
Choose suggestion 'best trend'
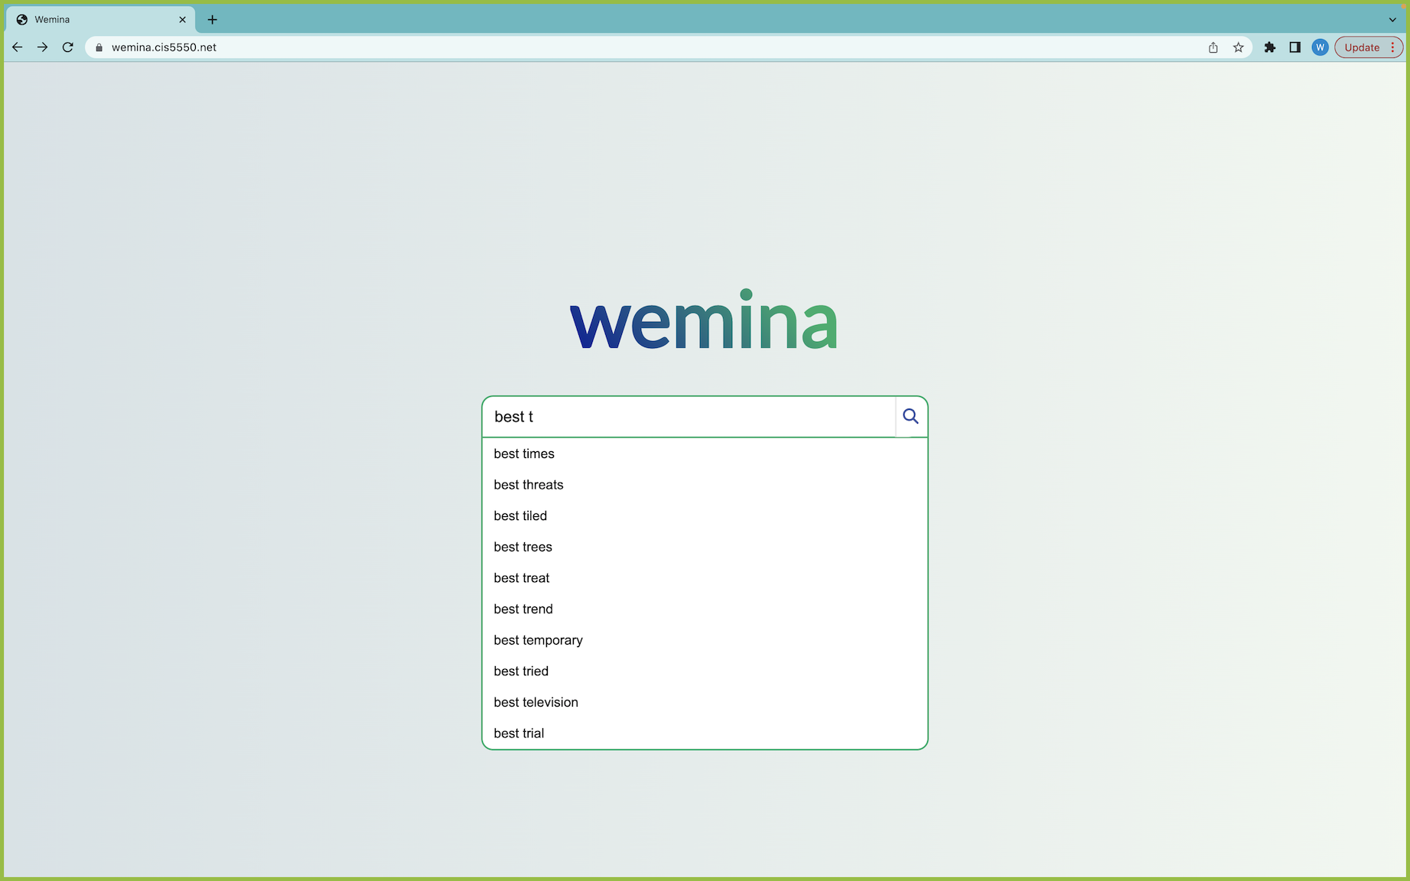pyautogui.click(x=705, y=610)
